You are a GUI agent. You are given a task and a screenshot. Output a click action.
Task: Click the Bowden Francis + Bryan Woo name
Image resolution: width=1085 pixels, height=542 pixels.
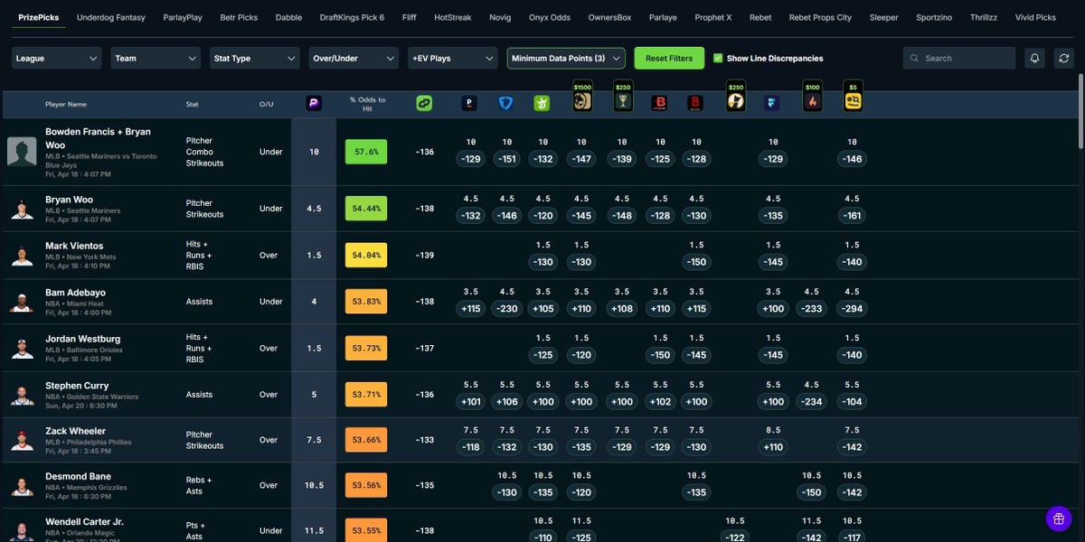[x=98, y=137]
